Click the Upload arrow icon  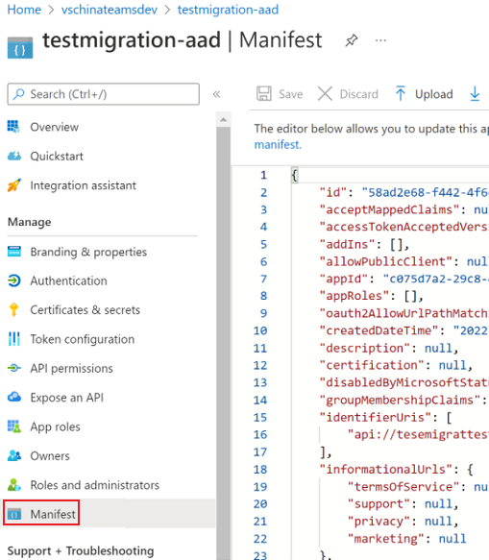[401, 93]
